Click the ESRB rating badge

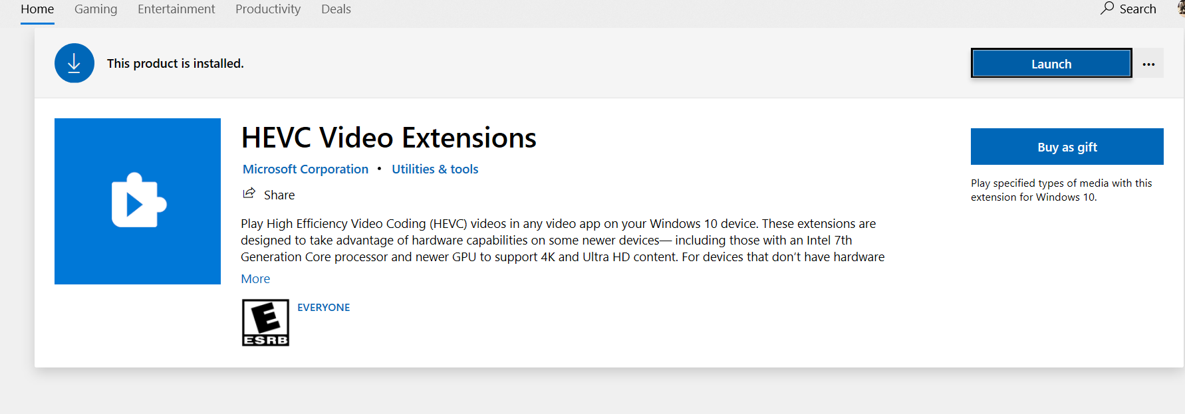265,322
